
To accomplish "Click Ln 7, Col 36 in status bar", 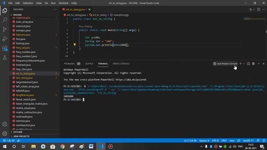I will 190,140.
